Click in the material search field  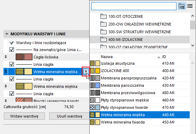coord(134,6)
